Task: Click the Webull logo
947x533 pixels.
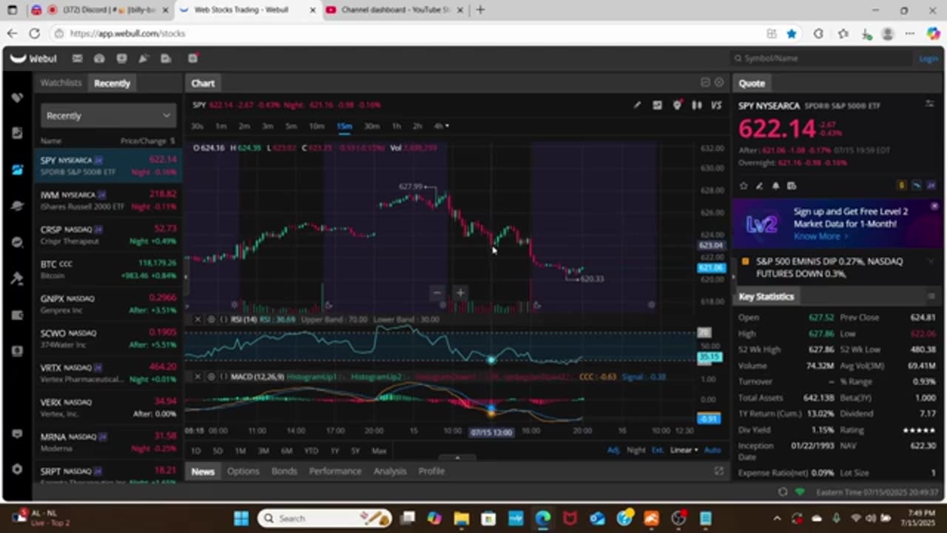Action: coord(33,58)
